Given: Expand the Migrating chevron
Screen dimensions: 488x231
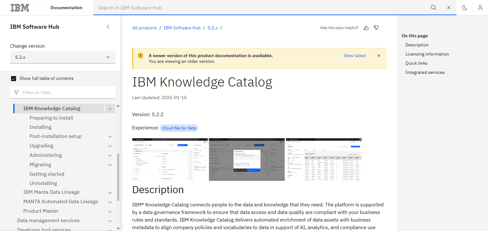Looking at the screenshot, I should coord(110,165).
